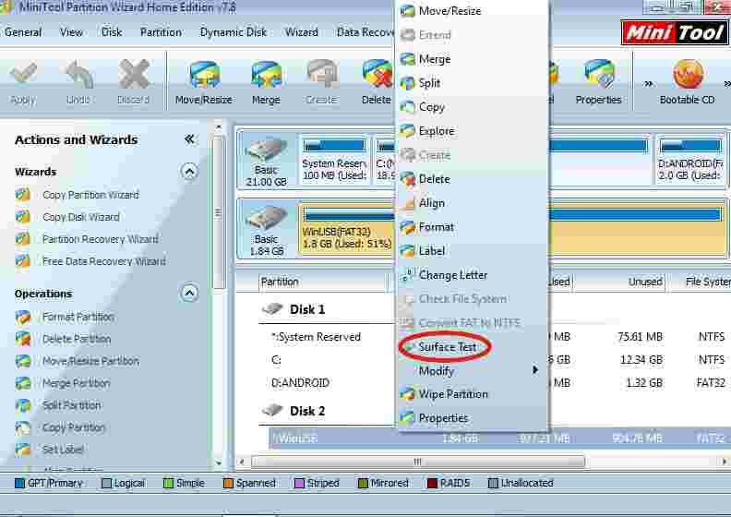This screenshot has width=731, height=517.
Task: Launch the Copy Disk Wizard
Action: [x=80, y=217]
